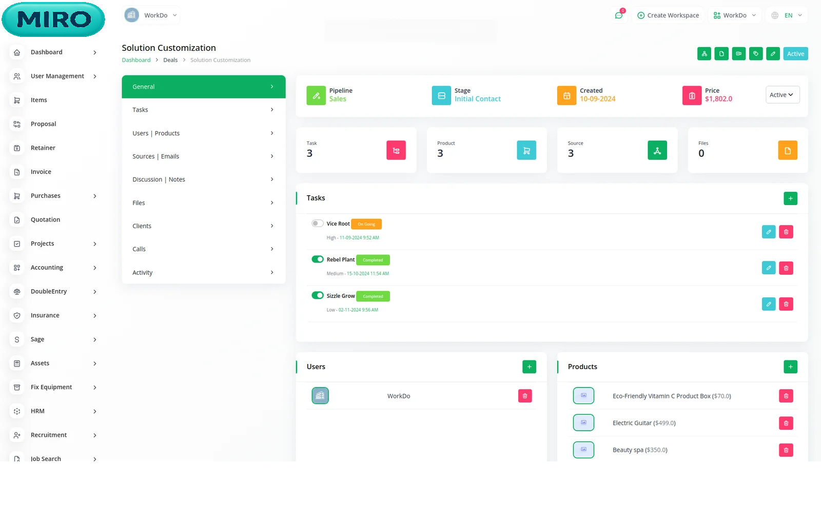Image resolution: width=821 pixels, height=525 pixels.
Task: Add a new product with plus icon
Action: tap(790, 367)
